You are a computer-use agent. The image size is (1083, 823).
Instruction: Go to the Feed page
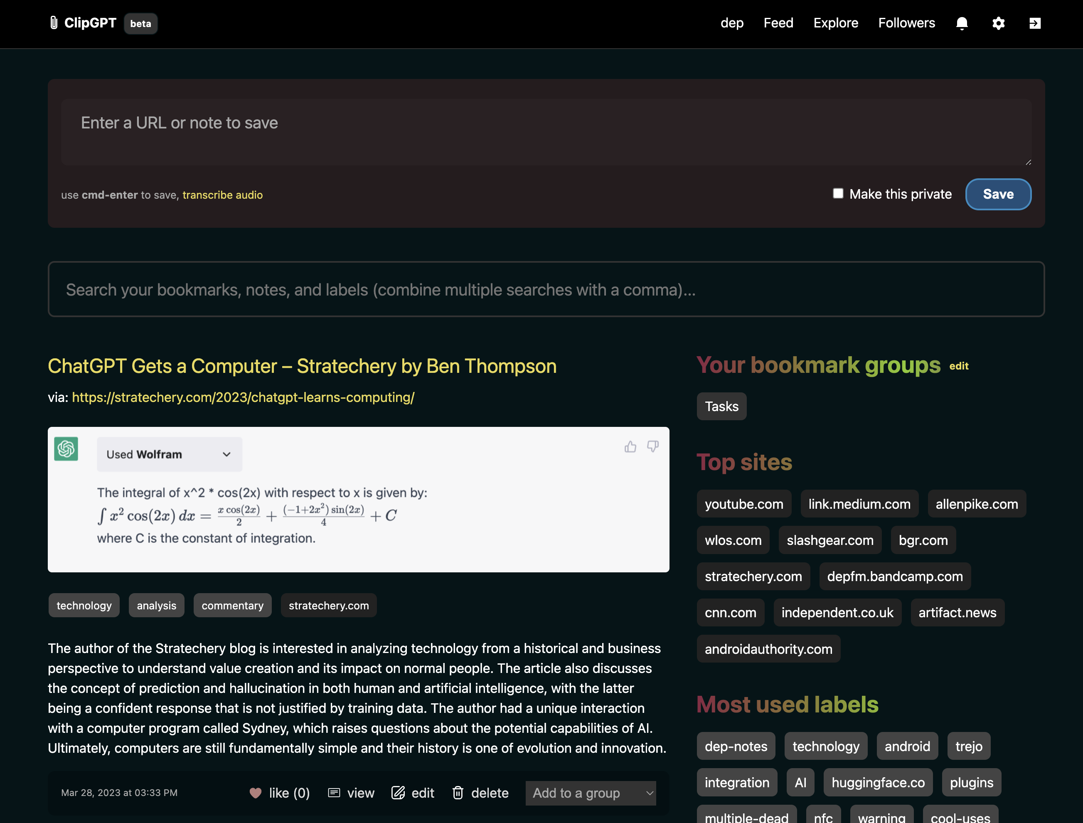[778, 23]
